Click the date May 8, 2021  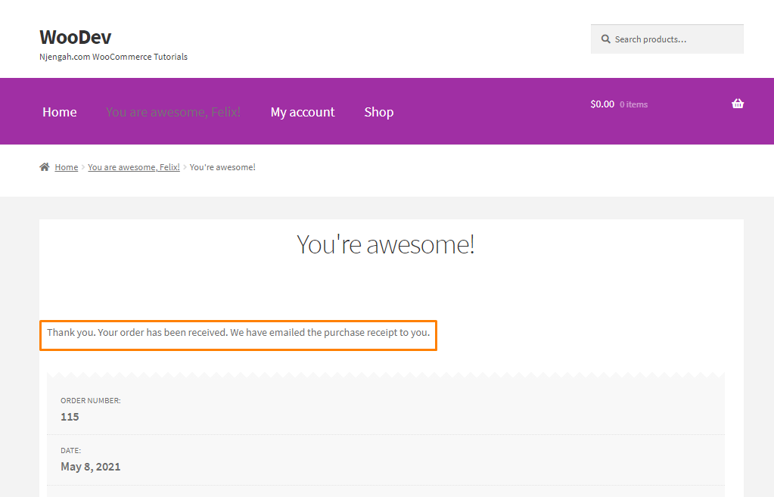coord(90,467)
